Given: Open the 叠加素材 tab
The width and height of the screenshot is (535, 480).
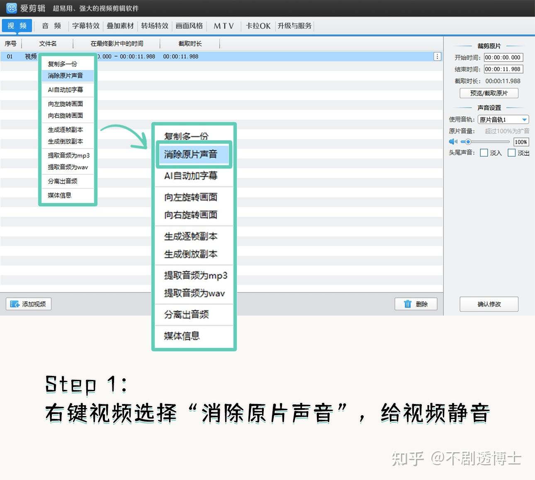Looking at the screenshot, I should pos(120,26).
